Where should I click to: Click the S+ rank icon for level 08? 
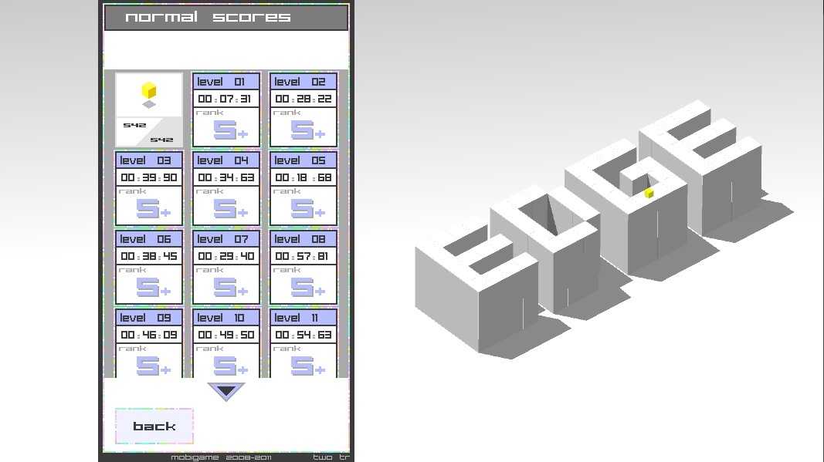307,287
